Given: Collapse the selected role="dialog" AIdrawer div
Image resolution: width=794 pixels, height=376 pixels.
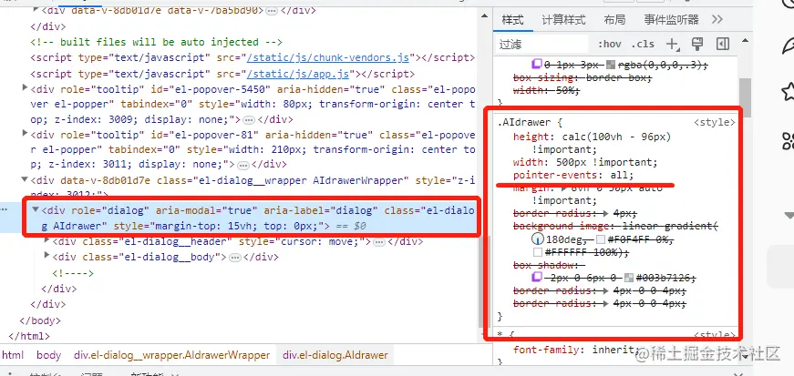Looking at the screenshot, I should tap(36, 209).
